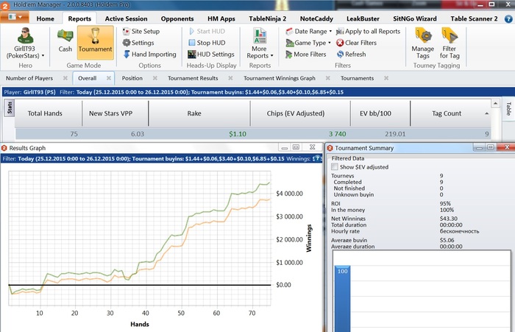Image resolution: width=515 pixels, height=332 pixels.
Task: Close the Tournament Results report tab
Action: coord(230,78)
